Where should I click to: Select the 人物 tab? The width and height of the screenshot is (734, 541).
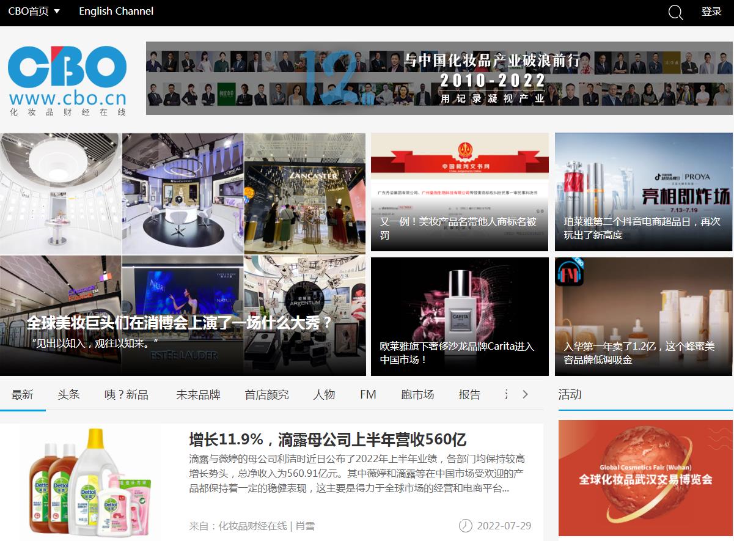click(x=324, y=395)
